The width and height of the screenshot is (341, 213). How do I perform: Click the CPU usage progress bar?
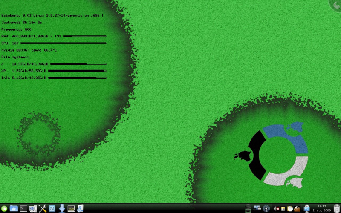coord(63,43)
